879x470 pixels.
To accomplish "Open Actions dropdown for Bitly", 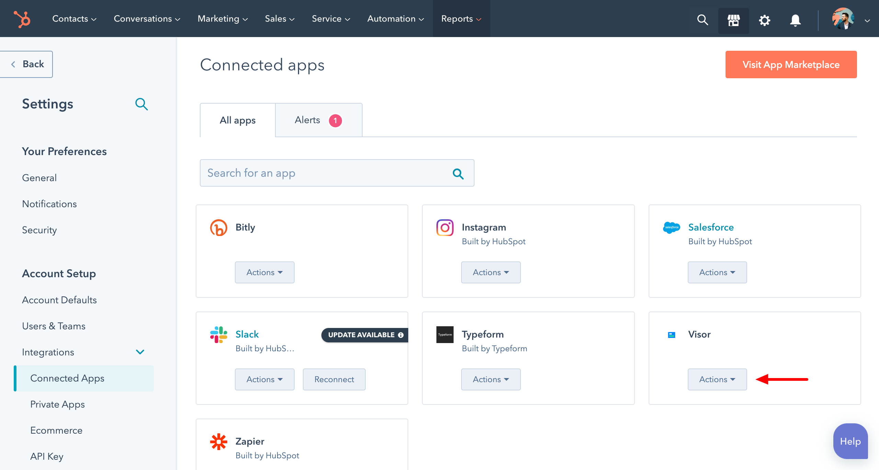I will click(x=264, y=272).
